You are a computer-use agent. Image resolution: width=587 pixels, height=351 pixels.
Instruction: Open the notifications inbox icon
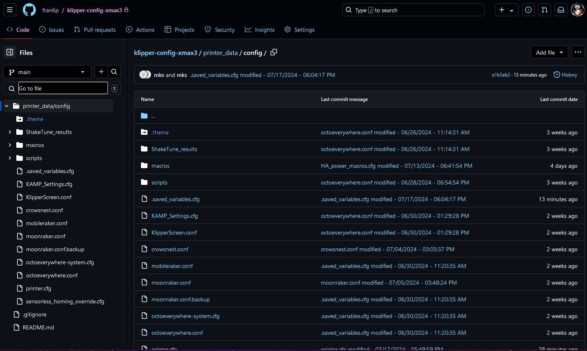[x=561, y=10]
